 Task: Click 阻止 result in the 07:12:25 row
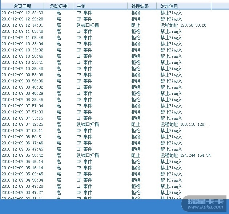(x=136, y=125)
